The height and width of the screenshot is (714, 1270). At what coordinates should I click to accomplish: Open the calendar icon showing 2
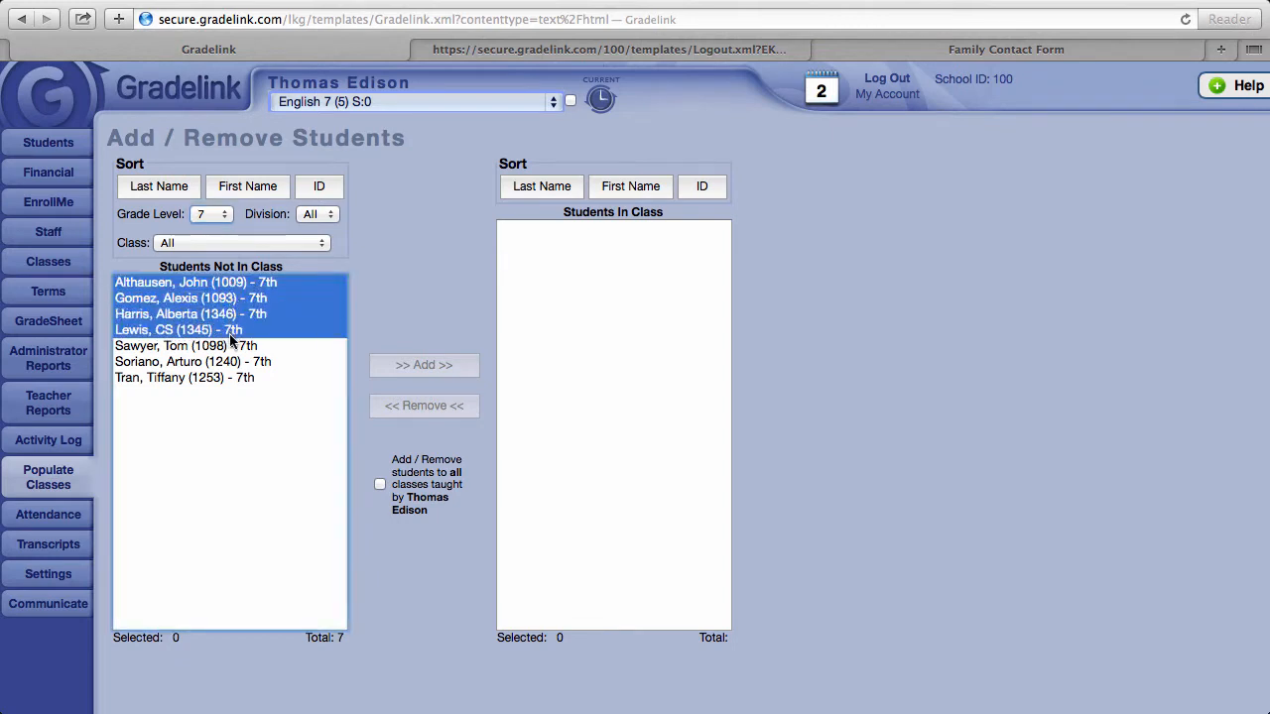point(821,88)
